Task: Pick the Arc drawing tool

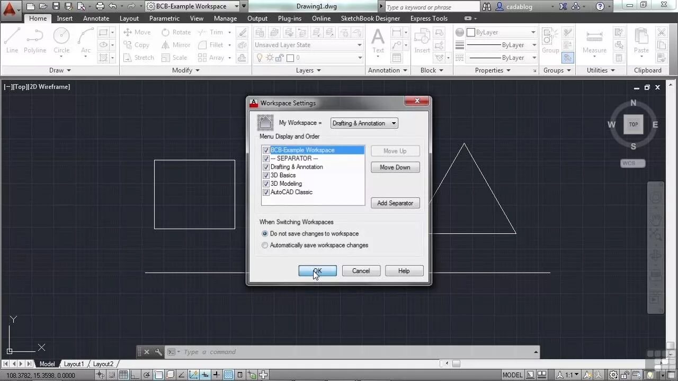Action: tap(85, 41)
